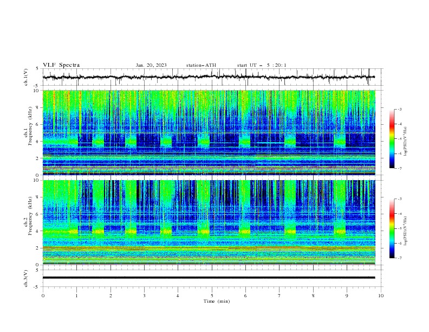Click the "0" tick on the time axis

coord(43,296)
